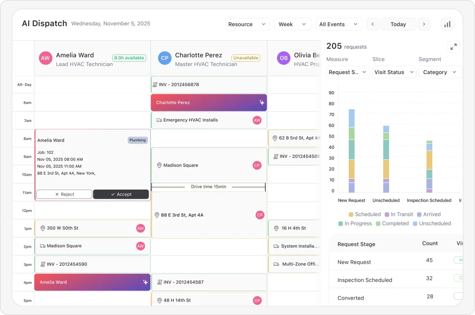Go to previous week with left arrow

[372, 24]
